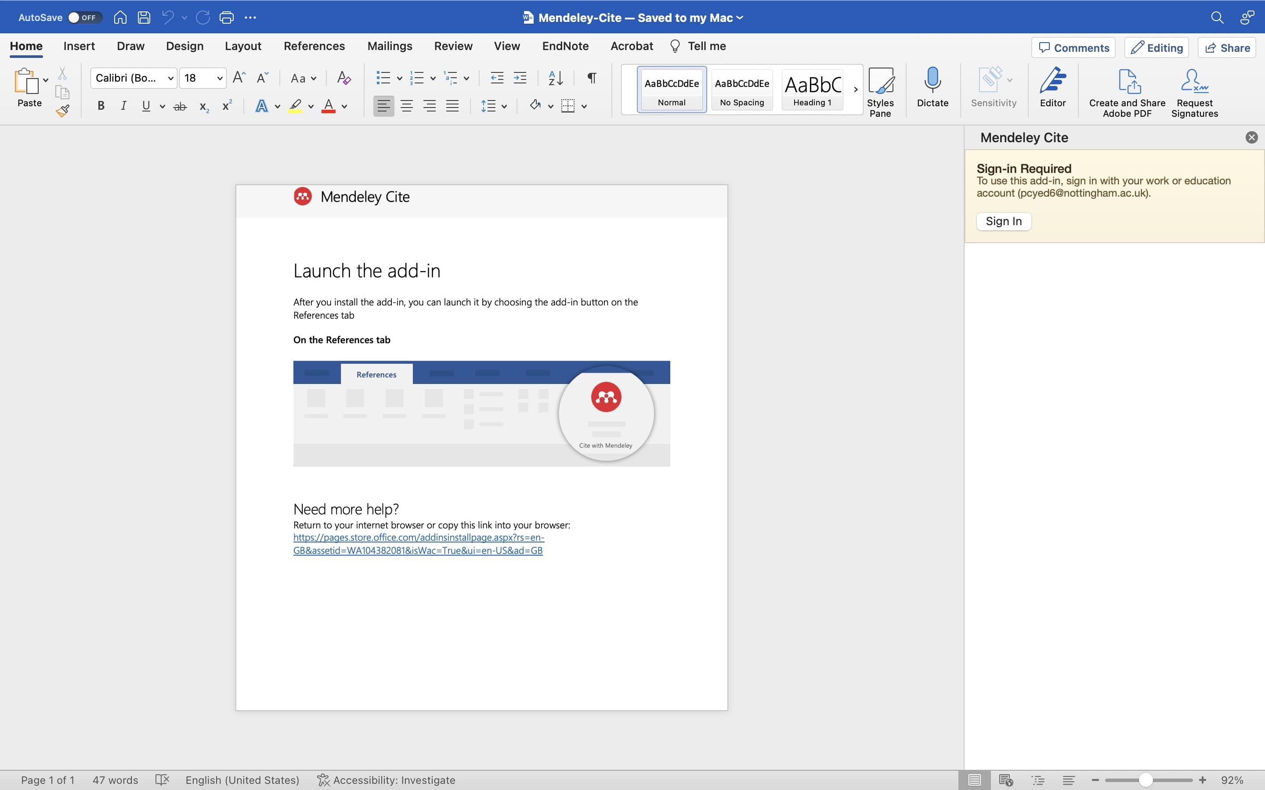Image resolution: width=1265 pixels, height=790 pixels.
Task: Apply red font color
Action: click(328, 106)
